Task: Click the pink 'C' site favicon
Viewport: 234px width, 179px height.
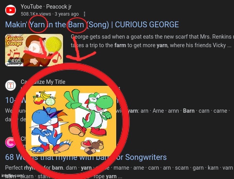Action: 10,142
